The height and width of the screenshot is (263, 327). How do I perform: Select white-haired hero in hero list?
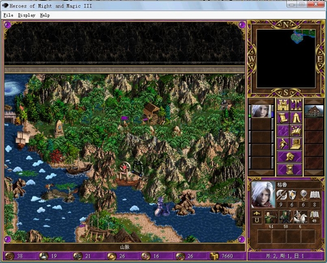(x=261, y=111)
